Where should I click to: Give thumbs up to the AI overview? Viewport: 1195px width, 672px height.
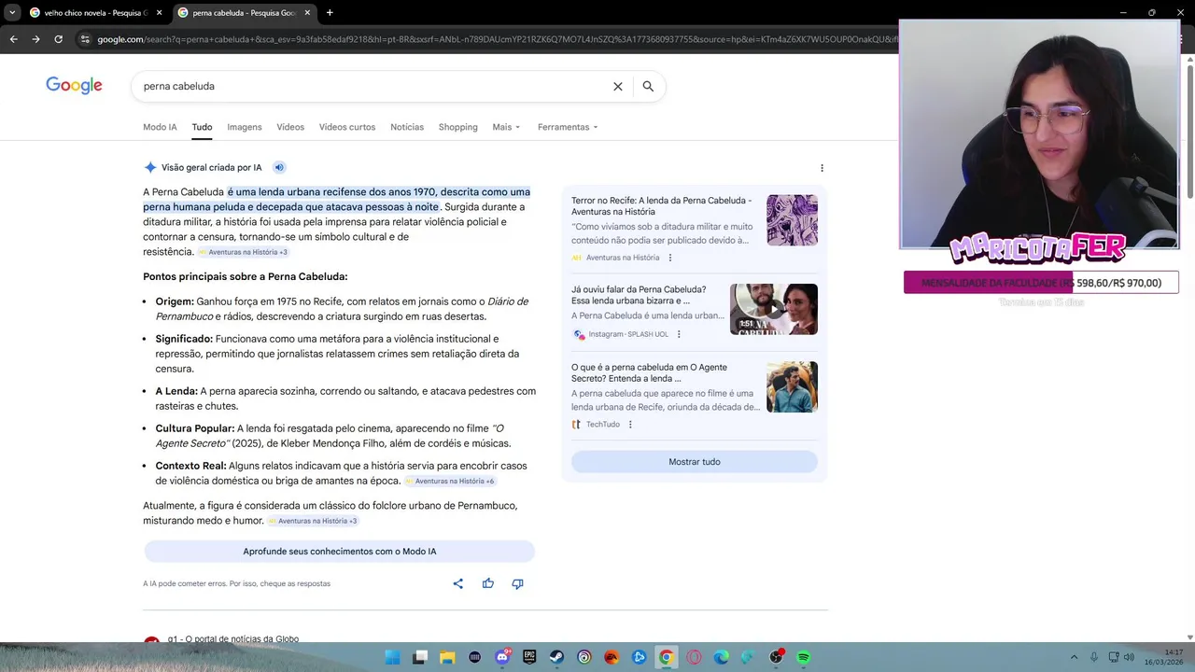click(x=487, y=583)
